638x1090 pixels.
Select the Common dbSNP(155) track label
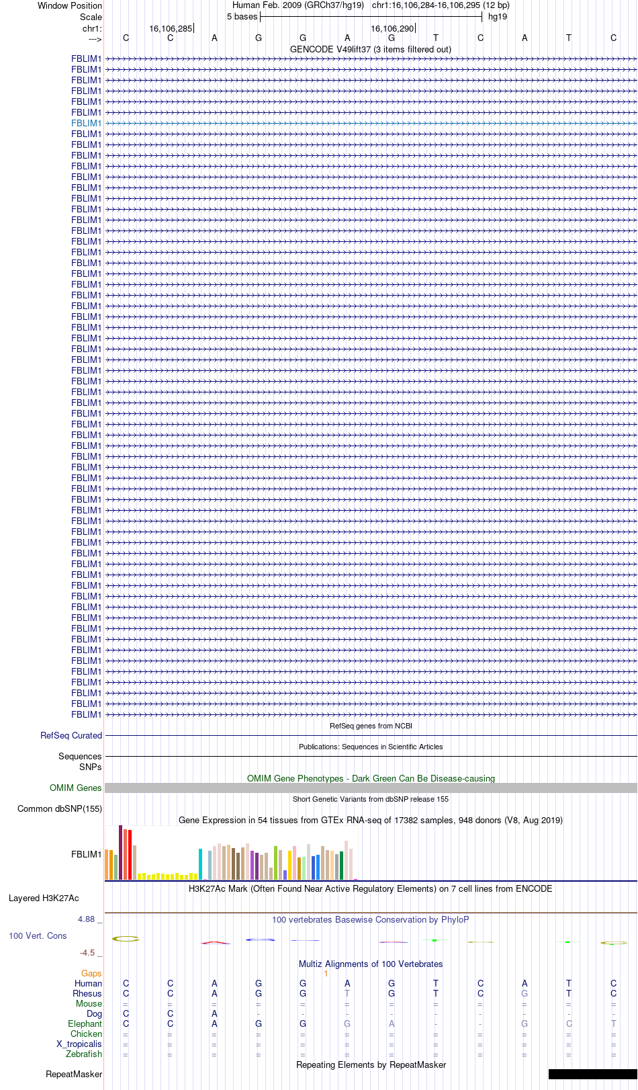click(x=60, y=808)
